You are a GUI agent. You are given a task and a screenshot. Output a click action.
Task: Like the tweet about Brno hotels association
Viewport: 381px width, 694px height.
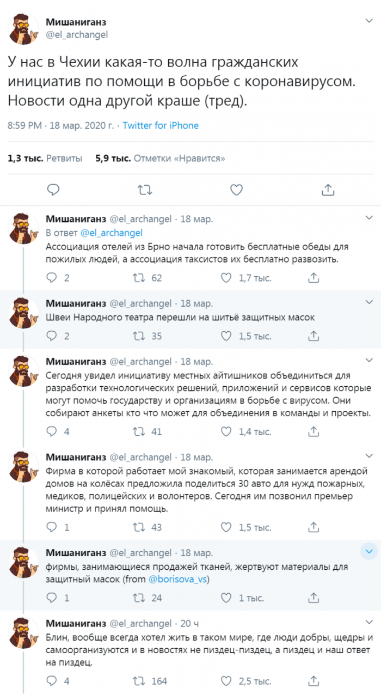(x=226, y=278)
